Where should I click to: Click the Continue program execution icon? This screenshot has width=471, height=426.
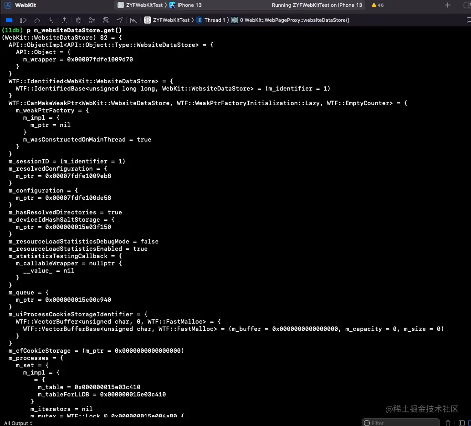23,20
